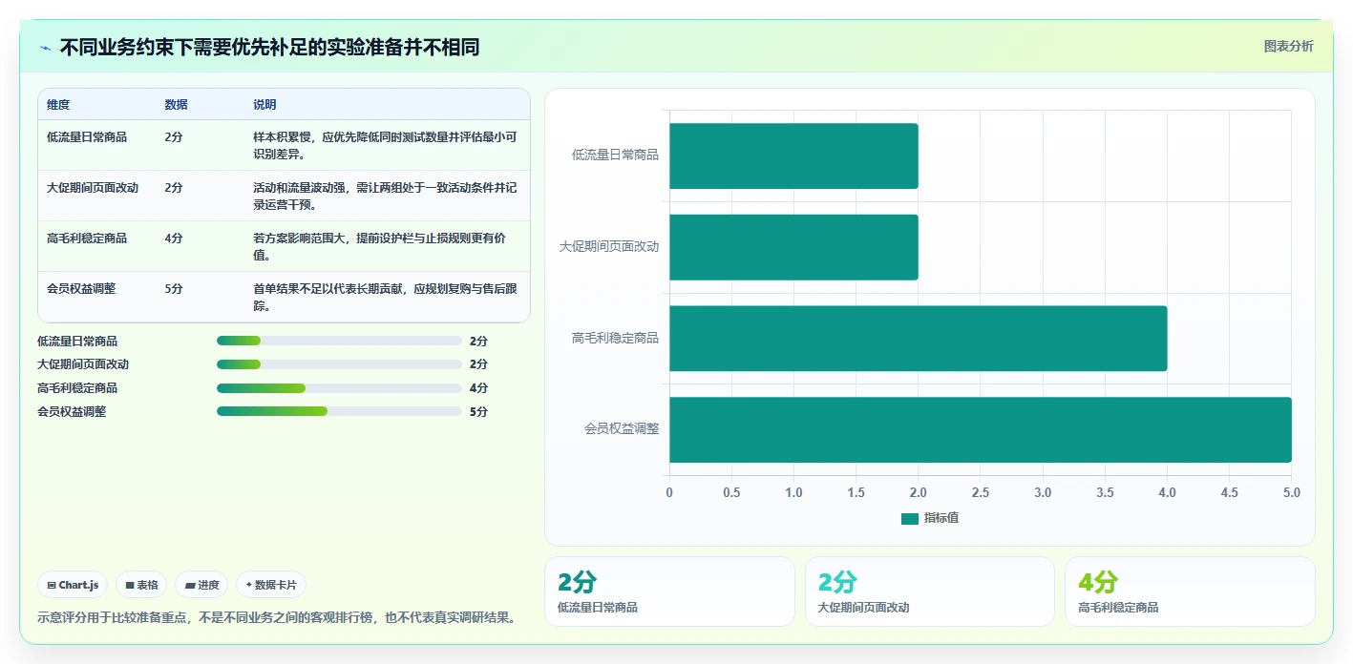The image size is (1353, 664).
Task: Click description starting with 首单结果不足以代表
Action: (385, 298)
